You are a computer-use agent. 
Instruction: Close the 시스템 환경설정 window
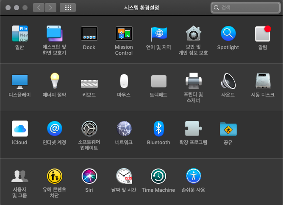[x=8, y=8]
